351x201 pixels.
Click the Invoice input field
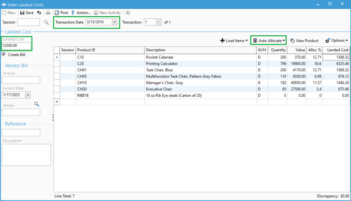point(21,80)
